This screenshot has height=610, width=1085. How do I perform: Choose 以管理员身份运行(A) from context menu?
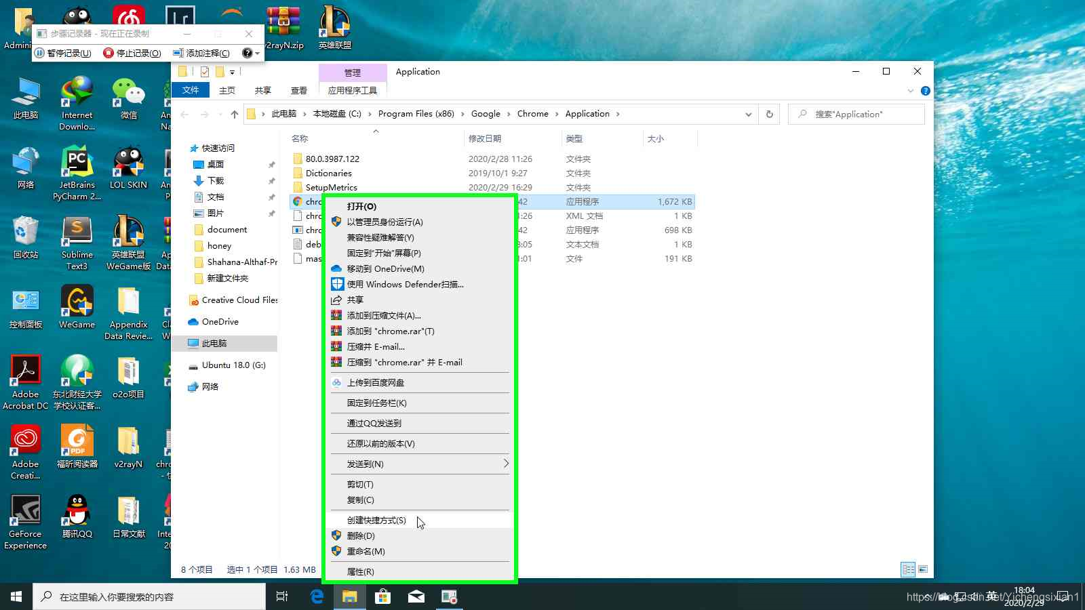click(x=420, y=222)
